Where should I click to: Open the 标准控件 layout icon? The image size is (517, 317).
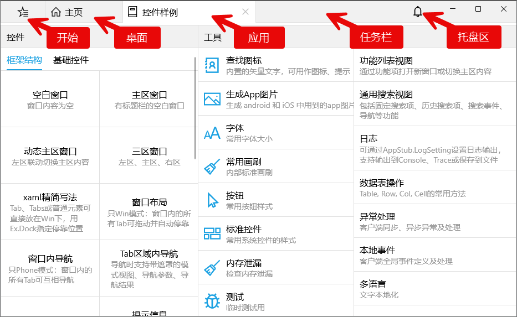tap(212, 234)
